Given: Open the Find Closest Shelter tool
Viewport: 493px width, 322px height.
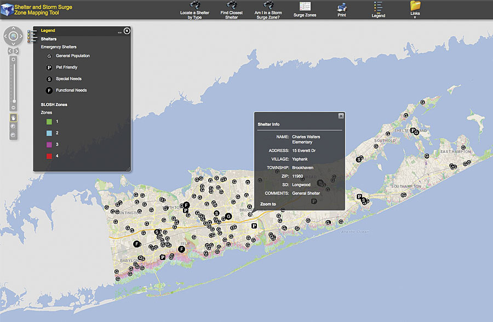Looking at the screenshot, I should pos(231,10).
